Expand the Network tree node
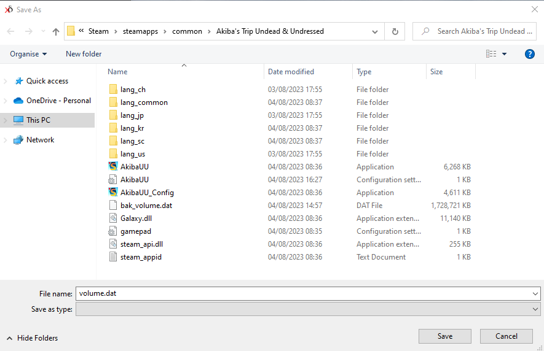The height and width of the screenshot is (351, 544). [x=5, y=140]
